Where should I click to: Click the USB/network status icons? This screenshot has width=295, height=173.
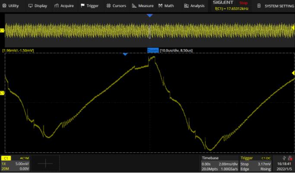pyautogui.click(x=286, y=158)
